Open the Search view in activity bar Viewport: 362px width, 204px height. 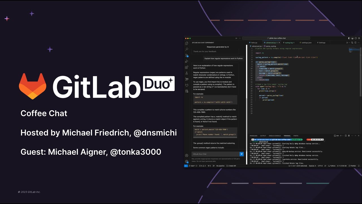(187, 49)
